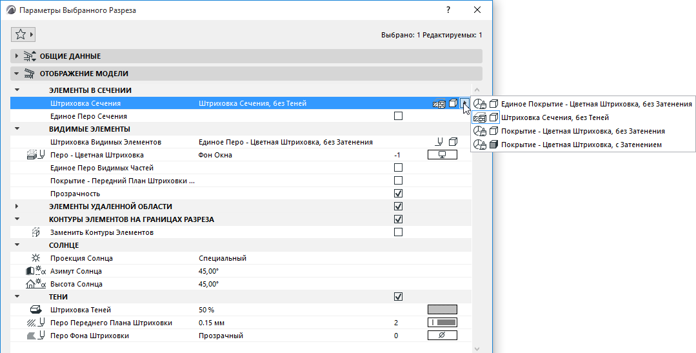Image resolution: width=696 pixels, height=353 pixels.
Task: Click the cube icon in Штриховка Видимых Элементов row
Action: (453, 142)
